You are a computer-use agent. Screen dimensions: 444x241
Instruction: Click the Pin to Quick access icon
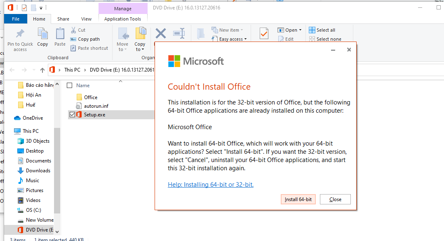coord(20,34)
